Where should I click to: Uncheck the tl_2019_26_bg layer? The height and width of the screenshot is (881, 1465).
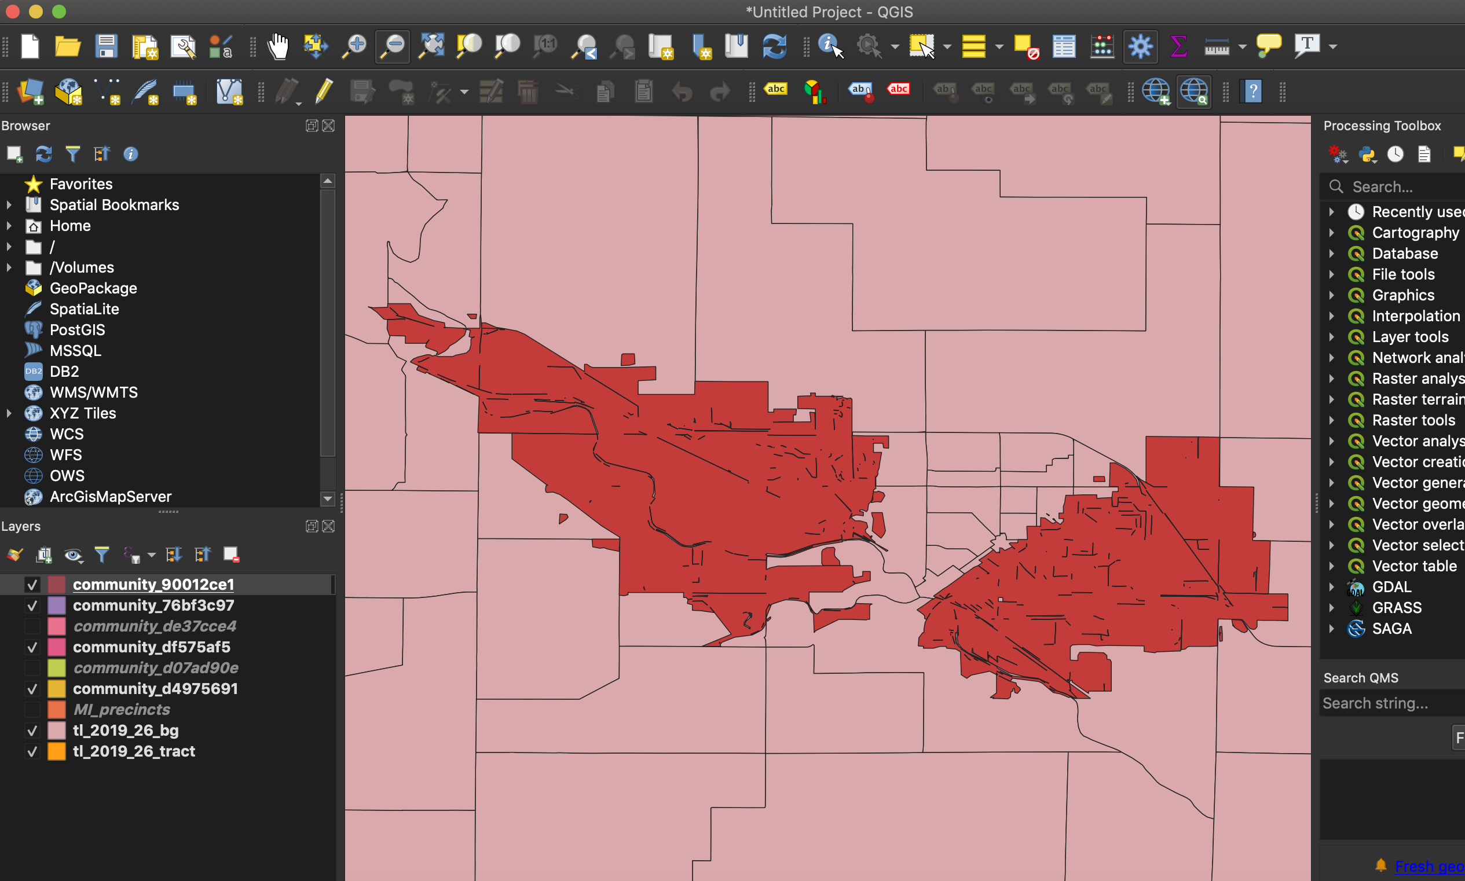(32, 731)
